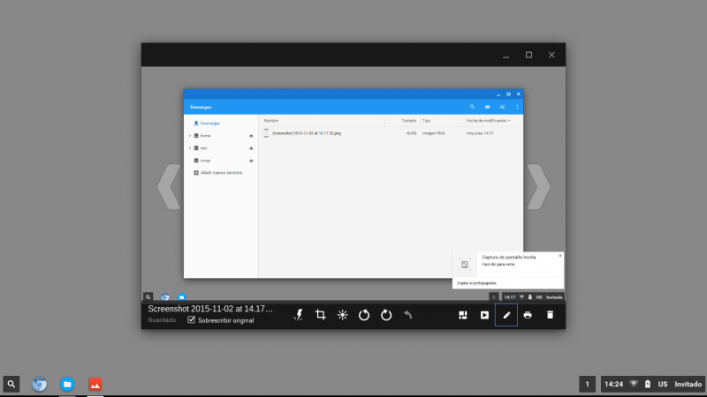Screen dimensions: 707x397
Task: Open the Files app from the shelf
Action: coord(67,384)
